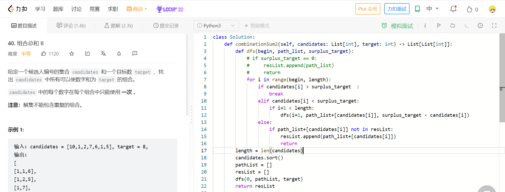Viewport: 505px width, 192px height.
Task: Click the editor info icon
Action: 425,26
